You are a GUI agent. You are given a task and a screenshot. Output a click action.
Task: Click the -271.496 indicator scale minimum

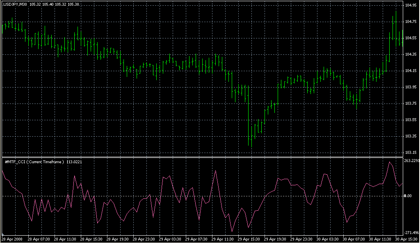[411, 232]
